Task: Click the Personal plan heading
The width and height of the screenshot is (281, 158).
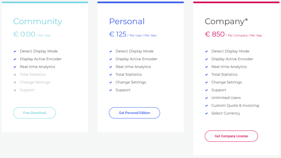Action: click(127, 21)
